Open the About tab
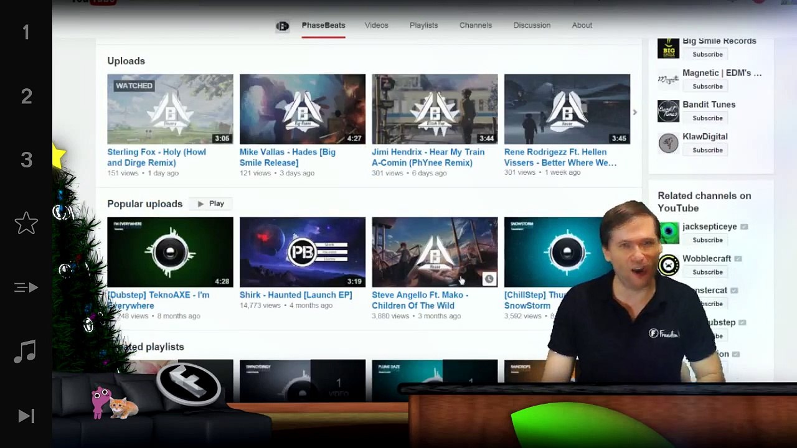The image size is (797, 448). tap(582, 26)
